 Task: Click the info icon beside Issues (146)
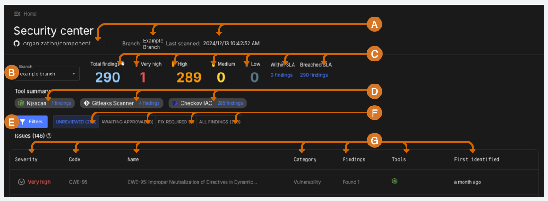[x=49, y=136]
